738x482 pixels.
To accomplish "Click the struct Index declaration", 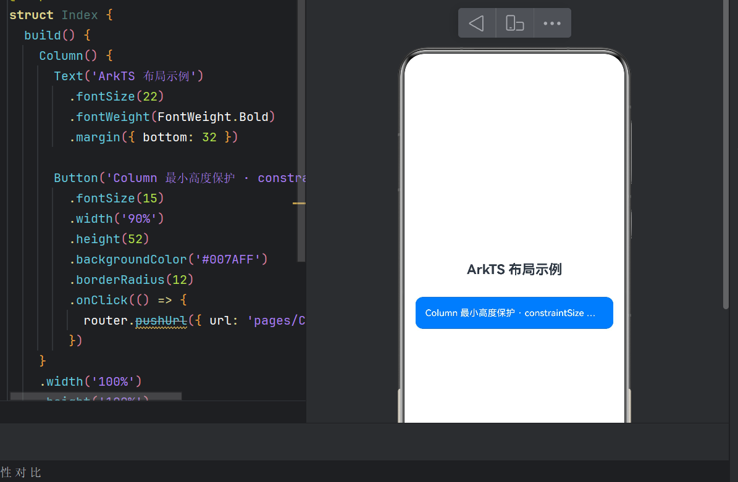I will tap(61, 15).
